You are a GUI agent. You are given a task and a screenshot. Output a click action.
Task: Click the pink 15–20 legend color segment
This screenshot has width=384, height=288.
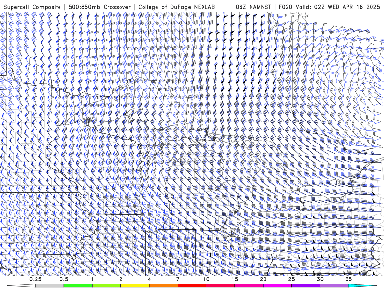249,286
